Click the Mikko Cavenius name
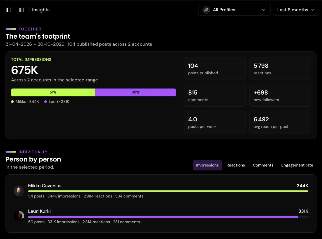 click(45, 186)
